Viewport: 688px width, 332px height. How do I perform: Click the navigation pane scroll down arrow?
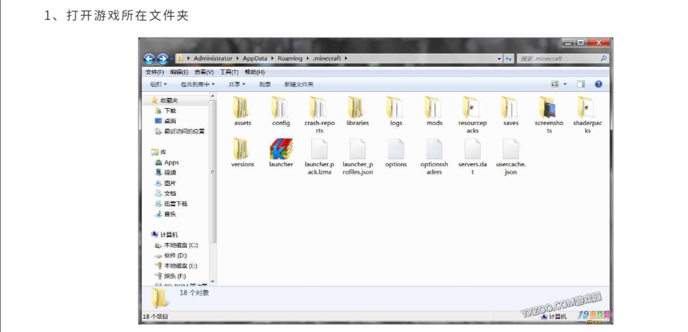point(213,281)
